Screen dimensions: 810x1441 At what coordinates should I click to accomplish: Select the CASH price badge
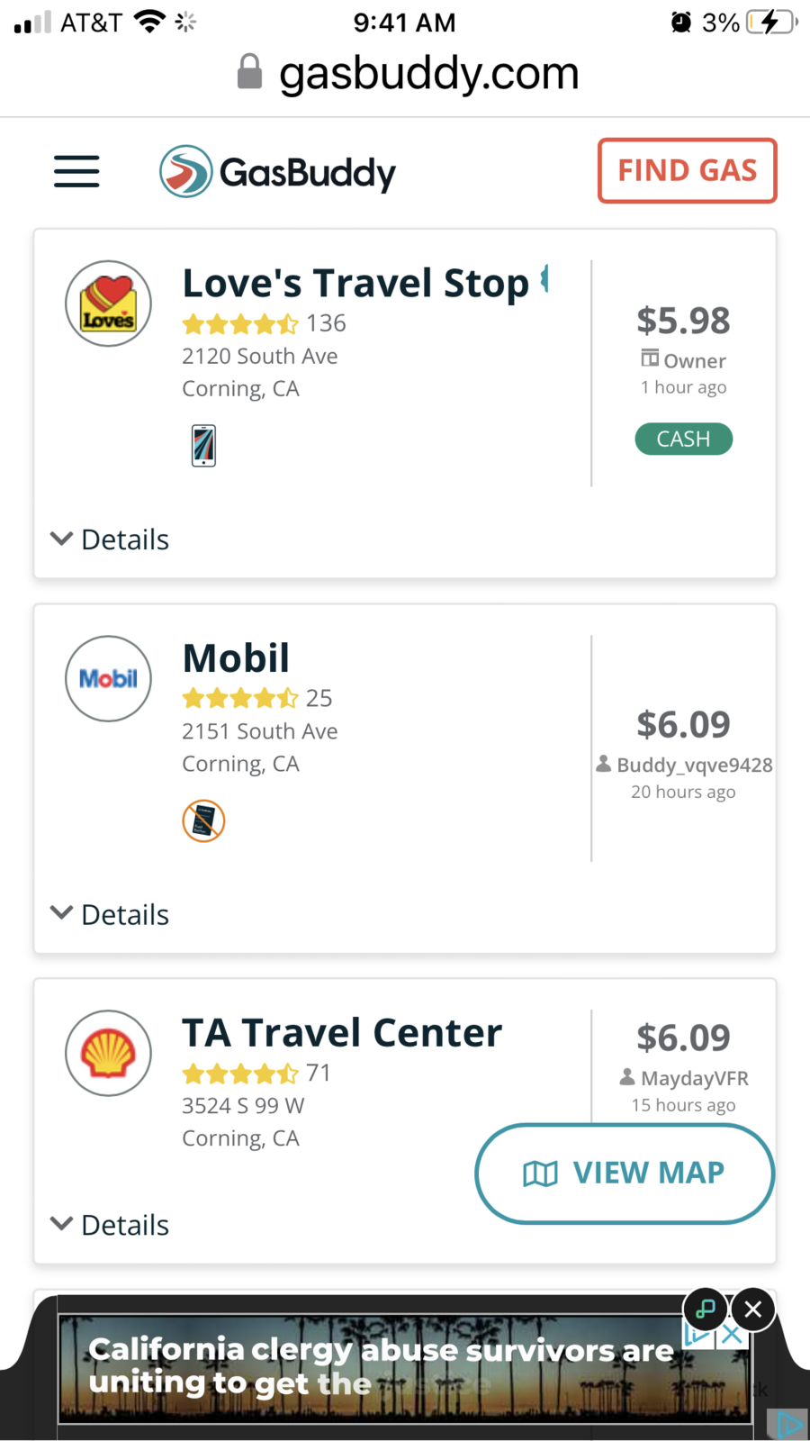[x=683, y=440]
